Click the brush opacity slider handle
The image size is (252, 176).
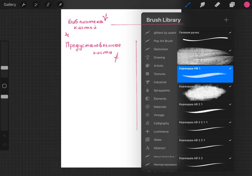coord(4,97)
